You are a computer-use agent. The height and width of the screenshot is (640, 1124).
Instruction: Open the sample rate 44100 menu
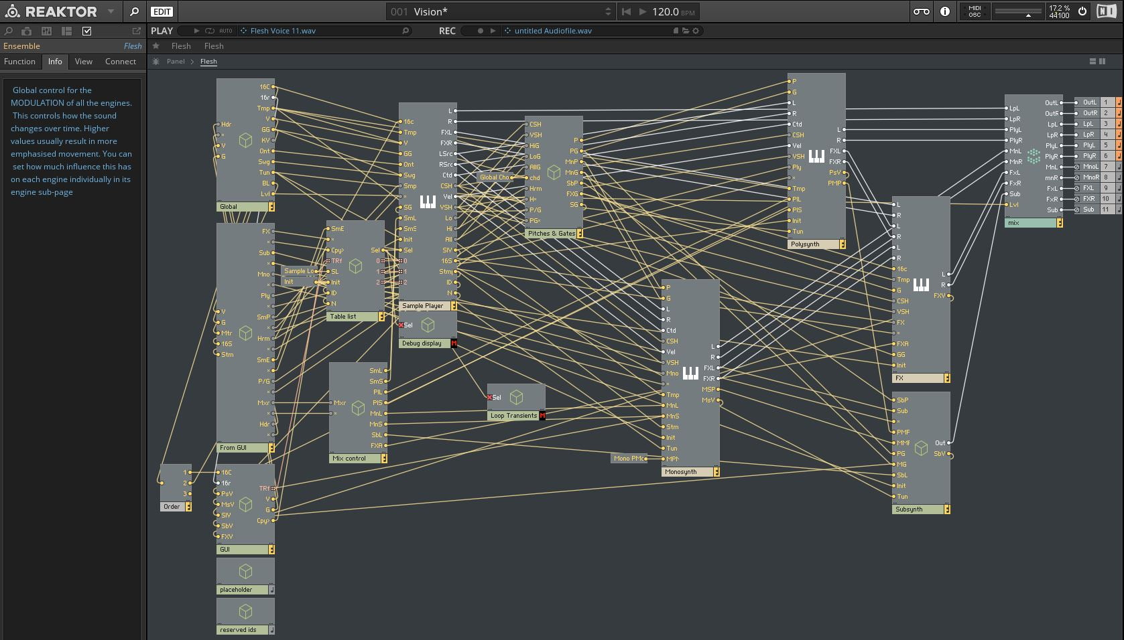(x=1059, y=15)
